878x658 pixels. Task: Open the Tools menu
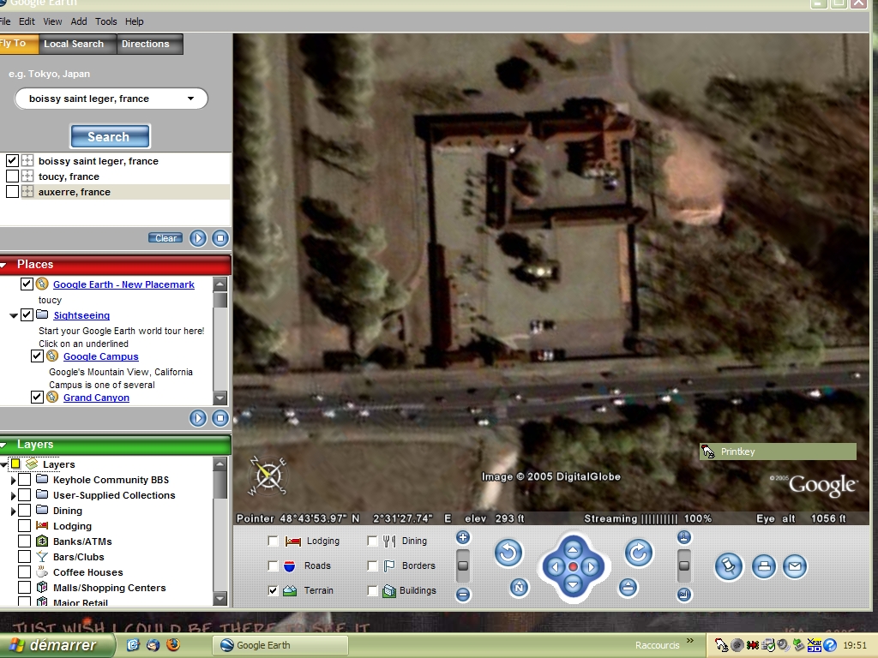105,21
